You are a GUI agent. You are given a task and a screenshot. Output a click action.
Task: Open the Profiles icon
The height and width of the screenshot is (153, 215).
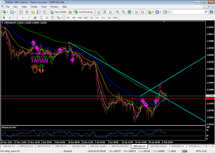[x=12, y=12]
